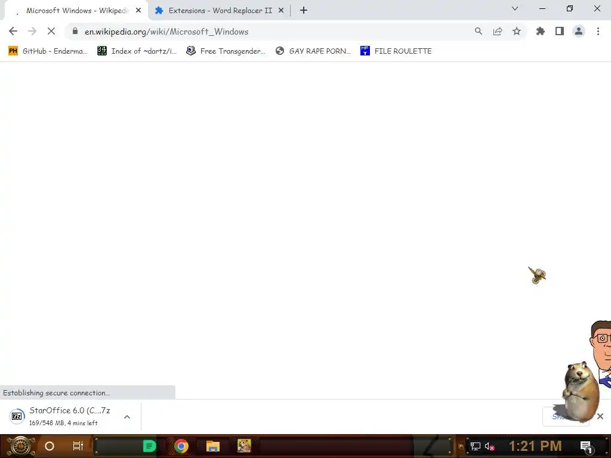Viewport: 611px width, 458px height.
Task: Close the Extensions - Word Replacer II tab
Action: 281,11
